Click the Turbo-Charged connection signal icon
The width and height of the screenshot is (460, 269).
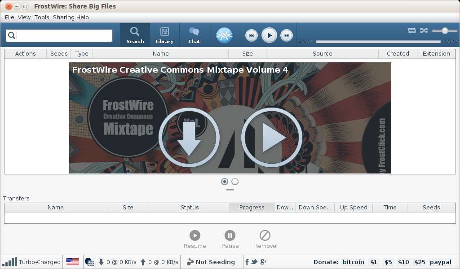point(9,262)
